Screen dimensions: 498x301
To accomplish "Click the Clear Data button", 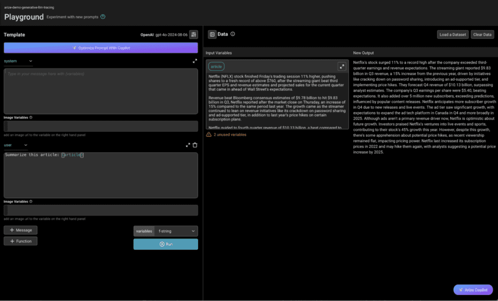I will [x=482, y=34].
